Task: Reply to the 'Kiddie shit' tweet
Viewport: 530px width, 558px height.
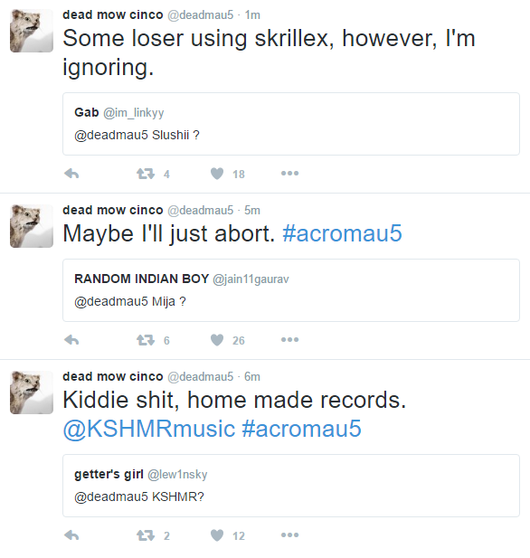Action: (71, 535)
